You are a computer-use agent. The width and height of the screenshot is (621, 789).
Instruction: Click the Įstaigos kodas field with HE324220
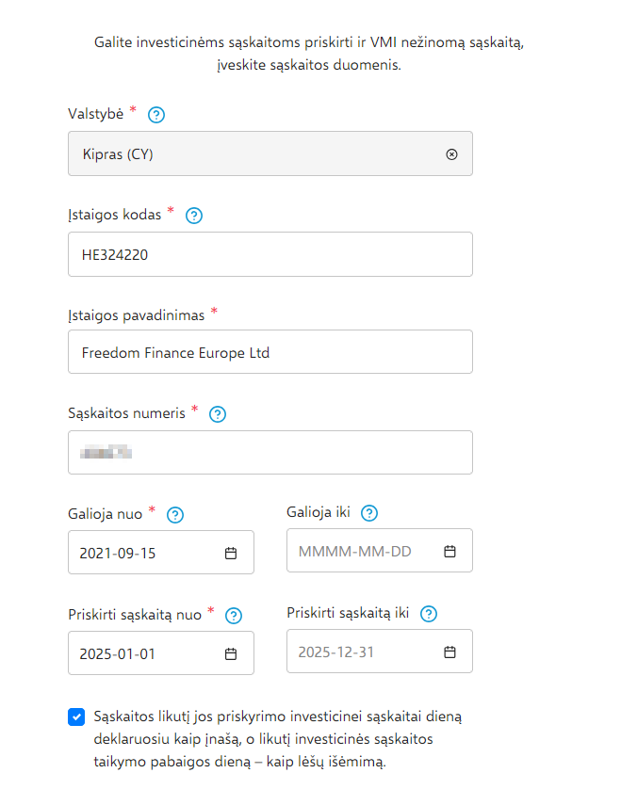pyautogui.click(x=270, y=254)
